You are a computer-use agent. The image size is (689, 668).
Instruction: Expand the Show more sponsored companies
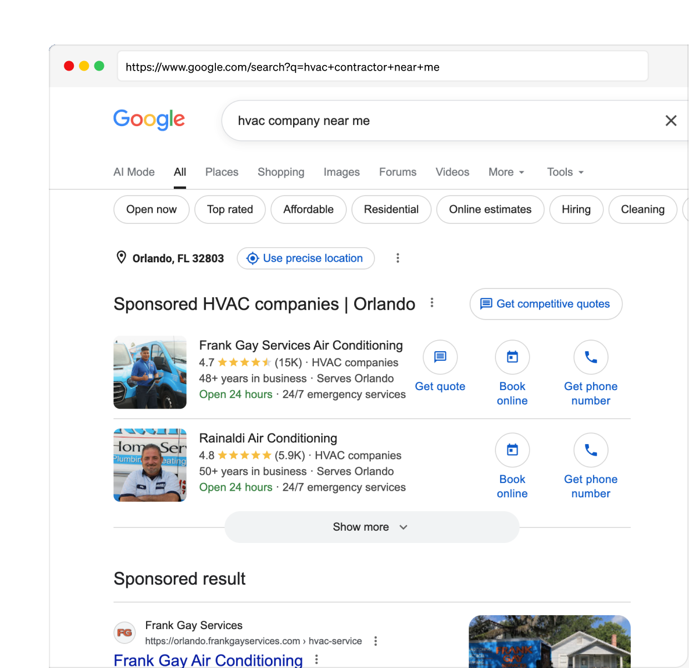tap(372, 527)
